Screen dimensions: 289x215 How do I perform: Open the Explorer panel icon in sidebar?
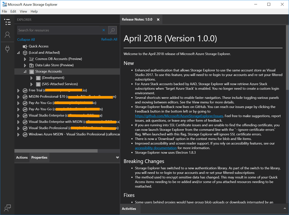7,22
